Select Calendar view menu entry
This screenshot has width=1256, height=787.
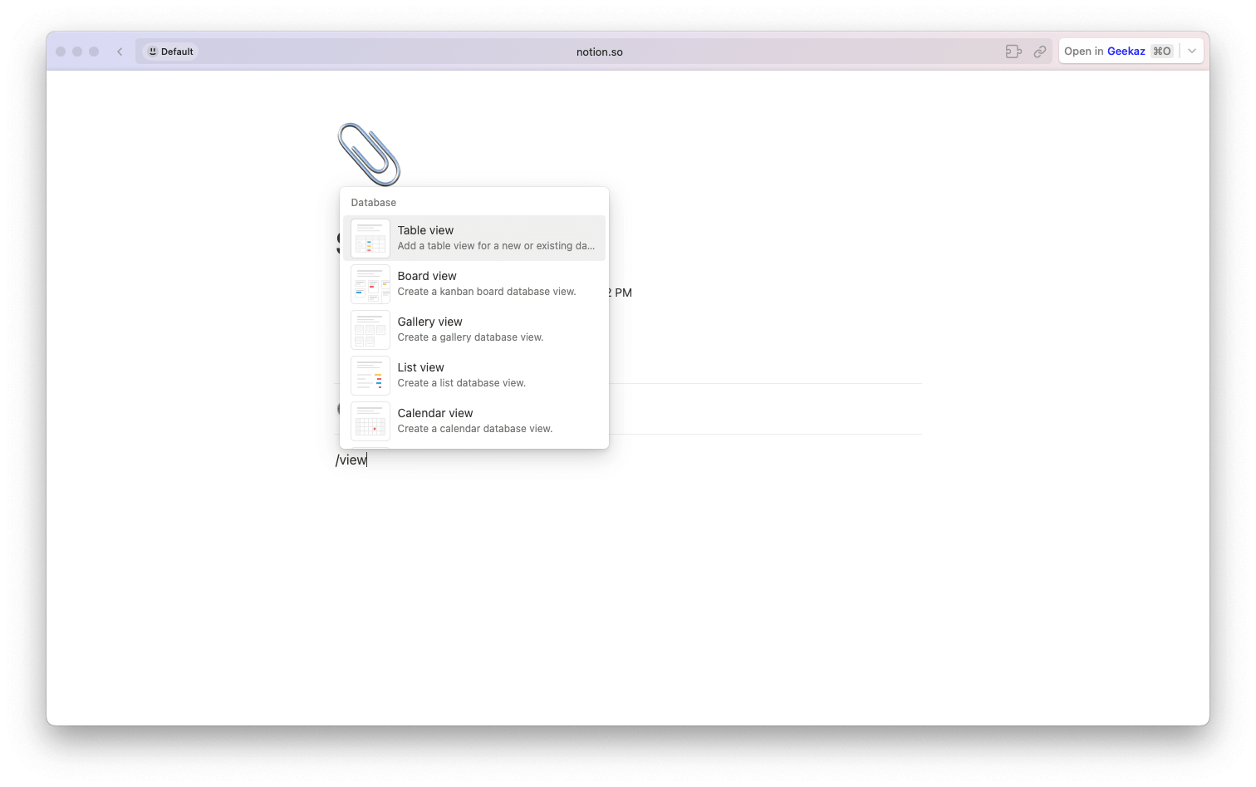474,421
